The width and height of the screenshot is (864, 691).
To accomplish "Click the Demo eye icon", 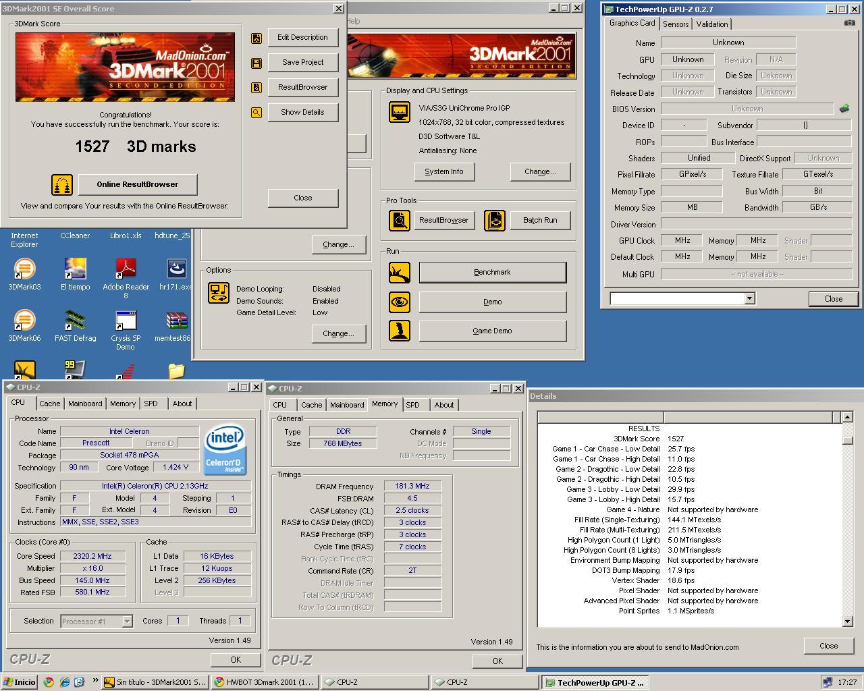I will [399, 302].
